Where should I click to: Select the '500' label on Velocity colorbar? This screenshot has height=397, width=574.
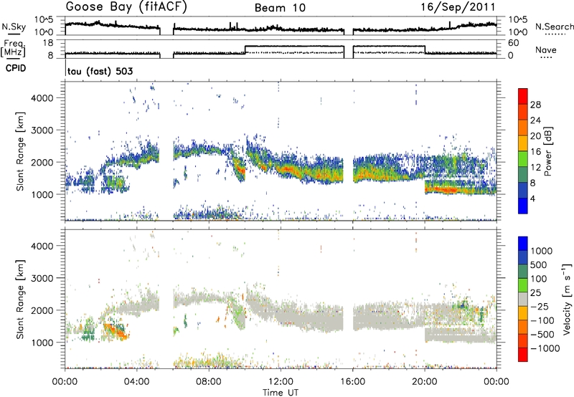coord(538,265)
